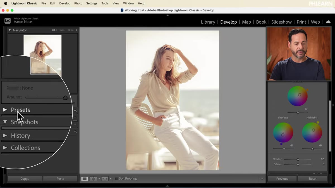
Task: Adjust the Blending slider
Action: point(298,159)
